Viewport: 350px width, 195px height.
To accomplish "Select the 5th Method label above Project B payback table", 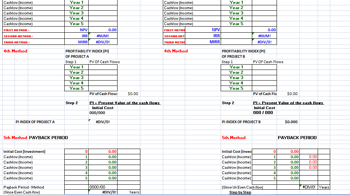I will [234, 138].
